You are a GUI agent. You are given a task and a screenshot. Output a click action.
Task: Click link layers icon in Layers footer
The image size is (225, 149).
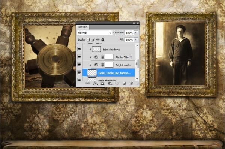87,83
